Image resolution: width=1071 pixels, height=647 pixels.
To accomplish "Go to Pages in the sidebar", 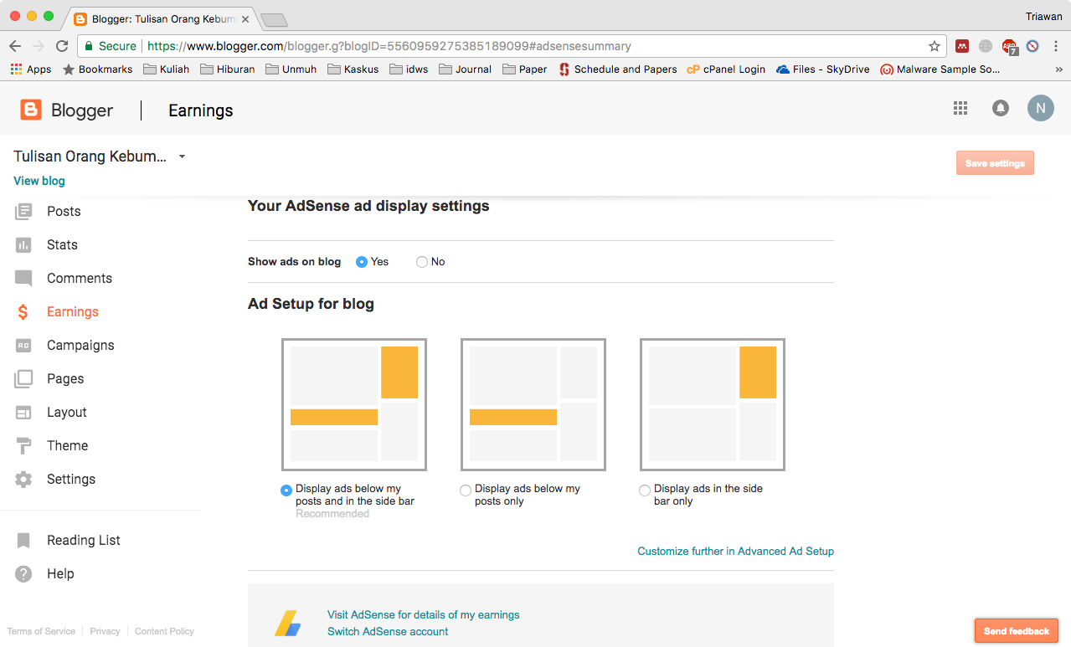I will pos(65,379).
